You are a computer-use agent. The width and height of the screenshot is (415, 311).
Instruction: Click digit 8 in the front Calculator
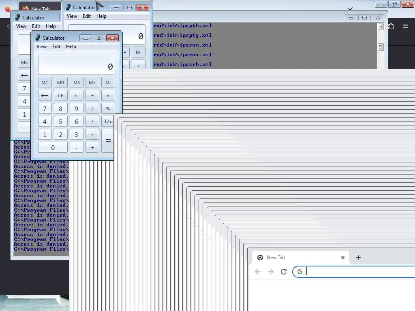(61, 109)
